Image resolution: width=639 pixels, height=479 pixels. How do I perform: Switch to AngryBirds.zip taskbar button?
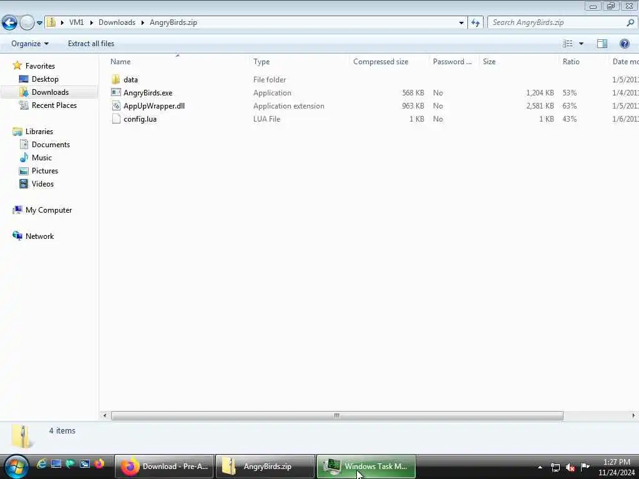(x=265, y=467)
